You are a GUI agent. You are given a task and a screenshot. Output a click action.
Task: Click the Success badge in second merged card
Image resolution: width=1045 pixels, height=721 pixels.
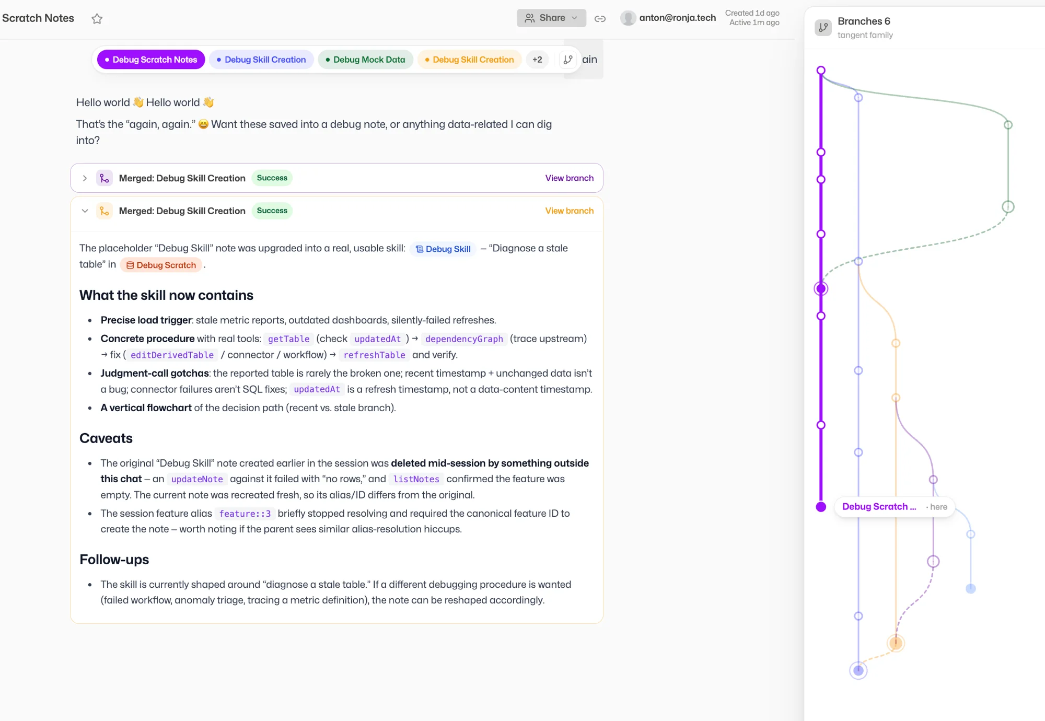point(272,211)
